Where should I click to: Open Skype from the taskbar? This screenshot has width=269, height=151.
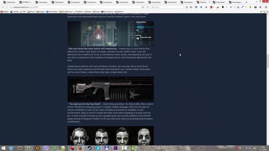click(98, 148)
